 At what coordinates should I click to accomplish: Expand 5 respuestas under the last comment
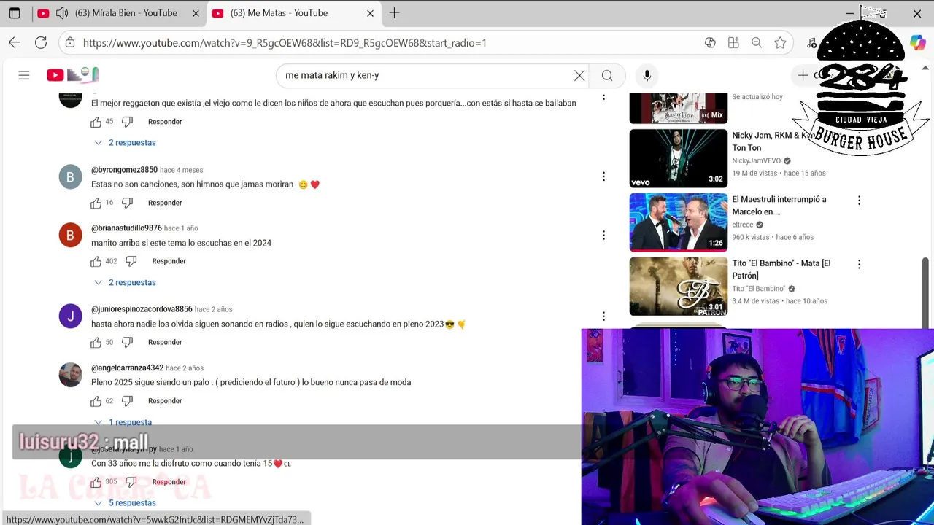[125, 503]
